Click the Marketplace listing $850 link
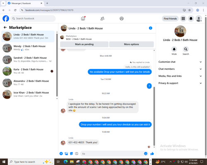This screenshot has height=165, width=207. click(x=79, y=39)
